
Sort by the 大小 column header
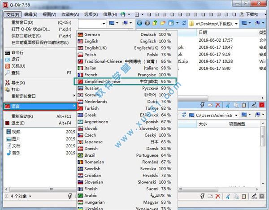(x=212, y=124)
